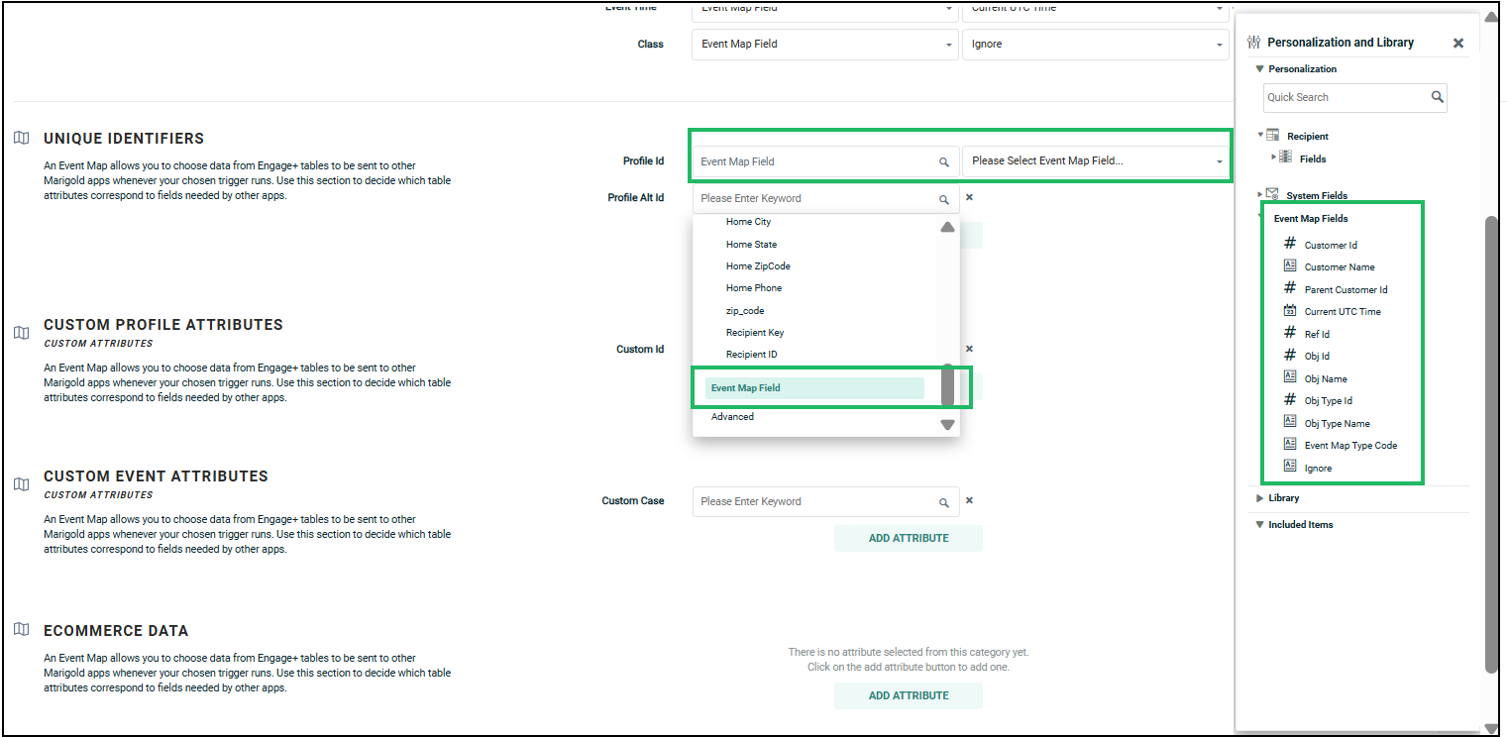Remove the Profile Alt Id row with X
Screen dimensions: 1507x737
[x=969, y=197]
